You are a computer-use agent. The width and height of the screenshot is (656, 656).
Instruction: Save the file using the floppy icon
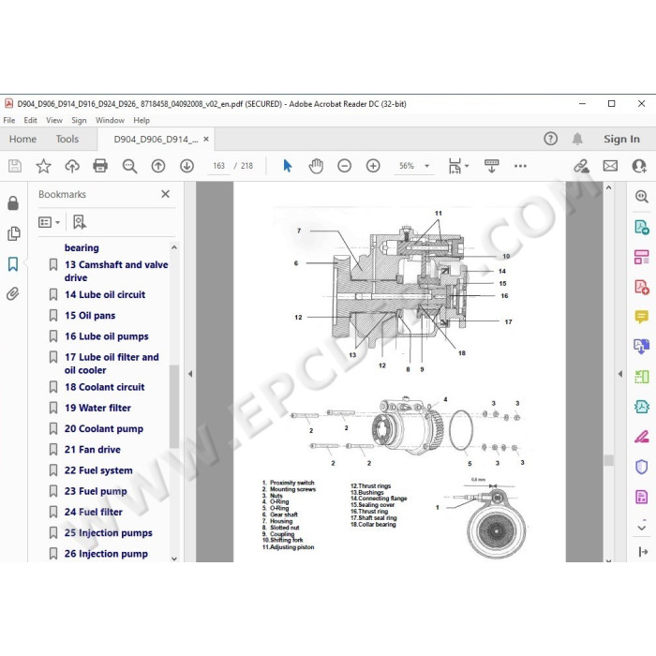click(15, 166)
